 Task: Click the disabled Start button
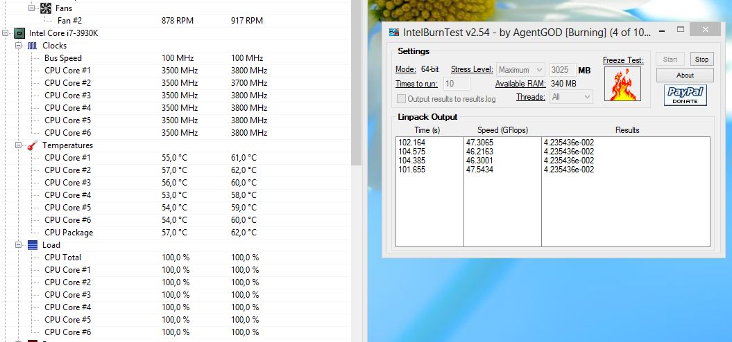coord(670,59)
